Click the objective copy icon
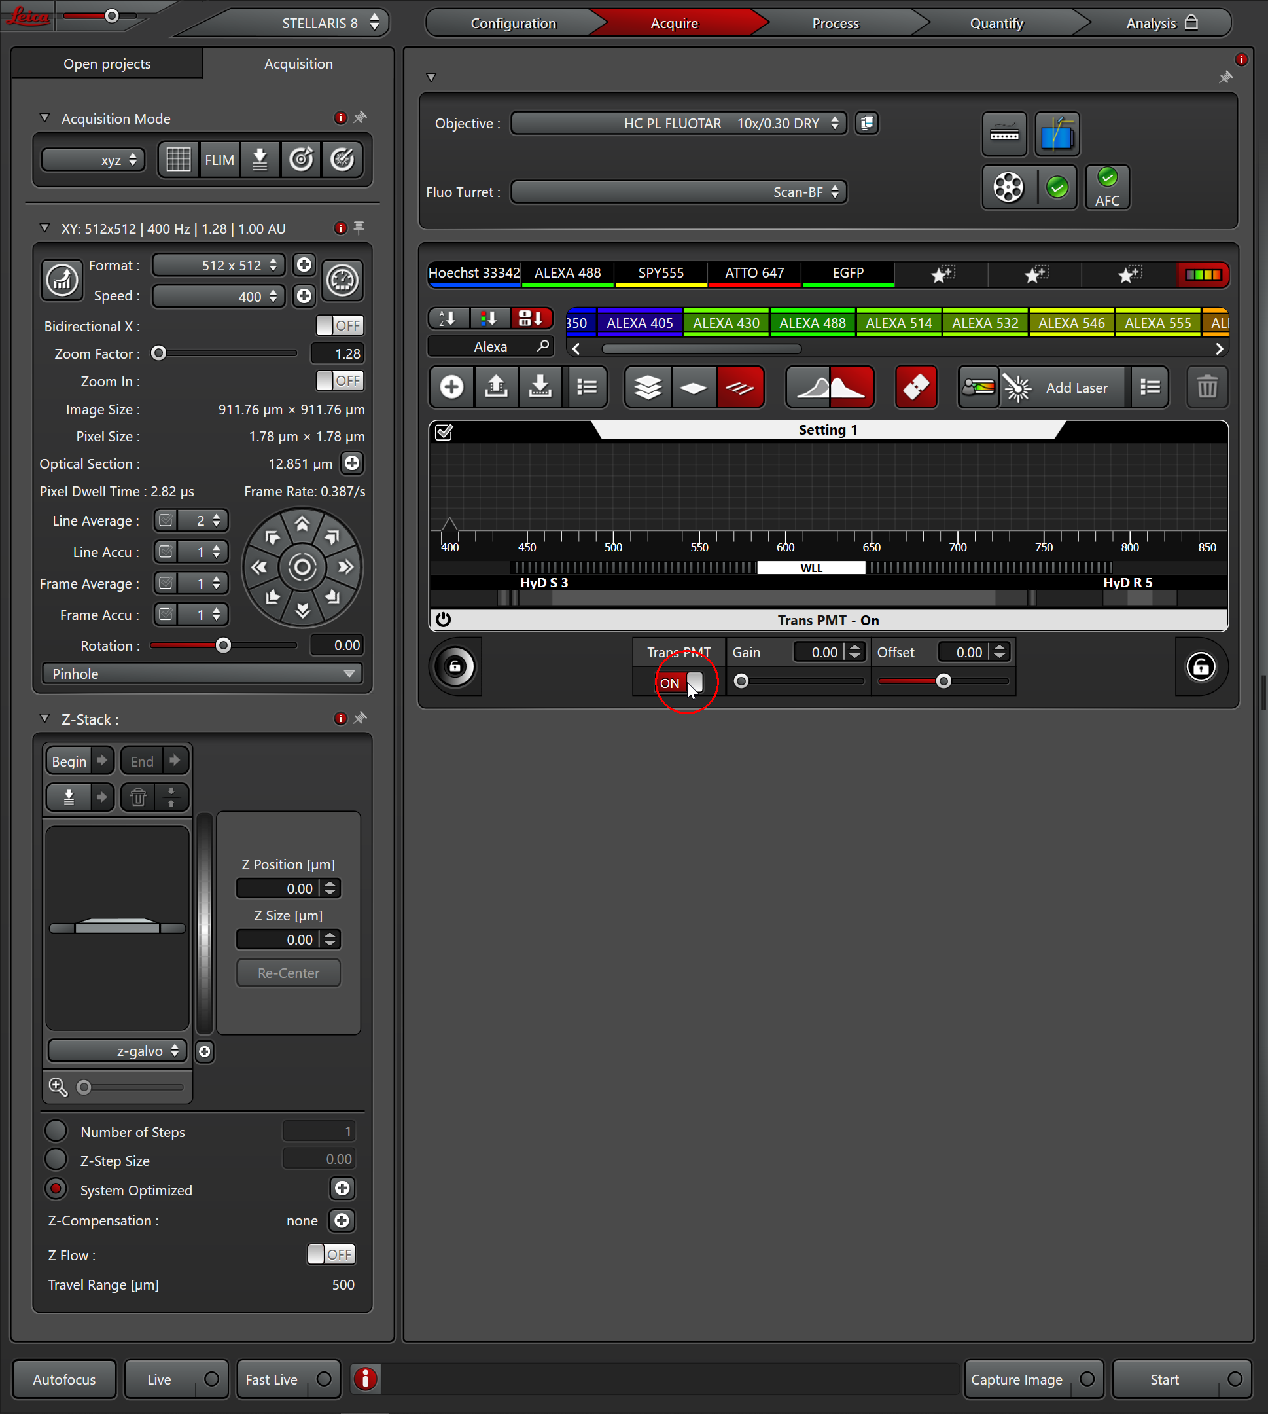The height and width of the screenshot is (1414, 1268). coord(866,123)
